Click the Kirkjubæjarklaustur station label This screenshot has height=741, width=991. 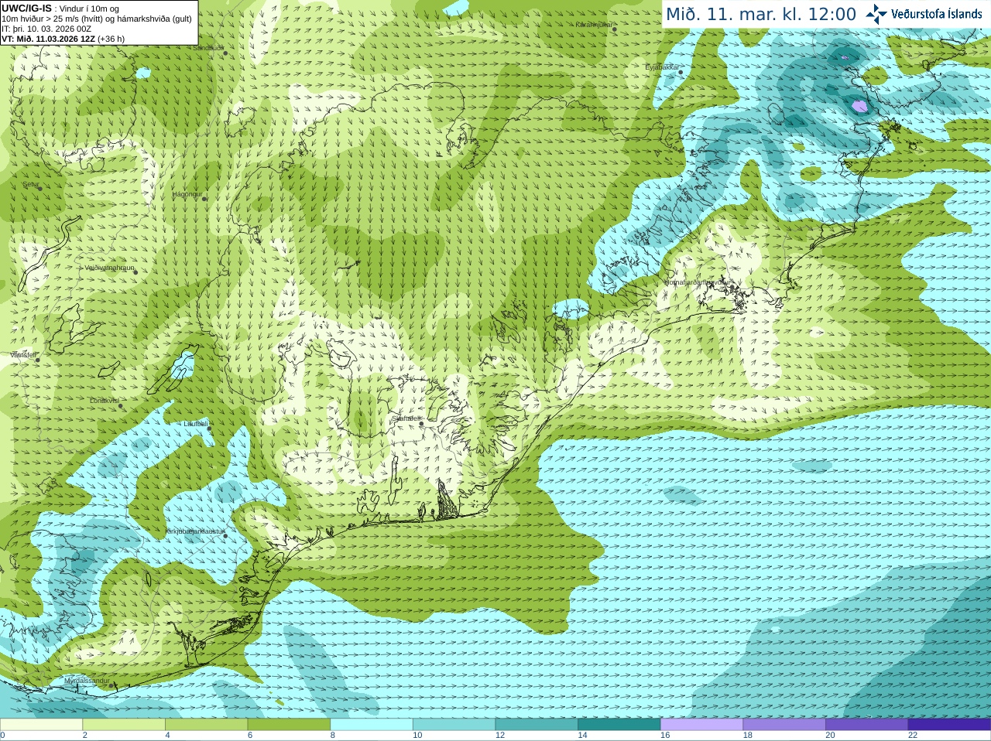(194, 531)
